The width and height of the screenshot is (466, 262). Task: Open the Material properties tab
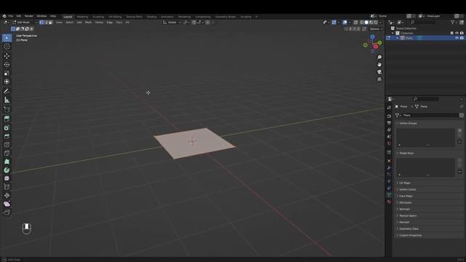coord(389,202)
